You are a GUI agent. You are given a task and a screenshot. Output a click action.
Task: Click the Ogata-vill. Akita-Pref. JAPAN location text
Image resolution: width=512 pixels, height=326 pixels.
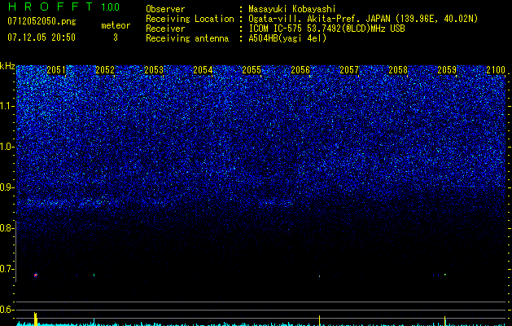coord(363,19)
